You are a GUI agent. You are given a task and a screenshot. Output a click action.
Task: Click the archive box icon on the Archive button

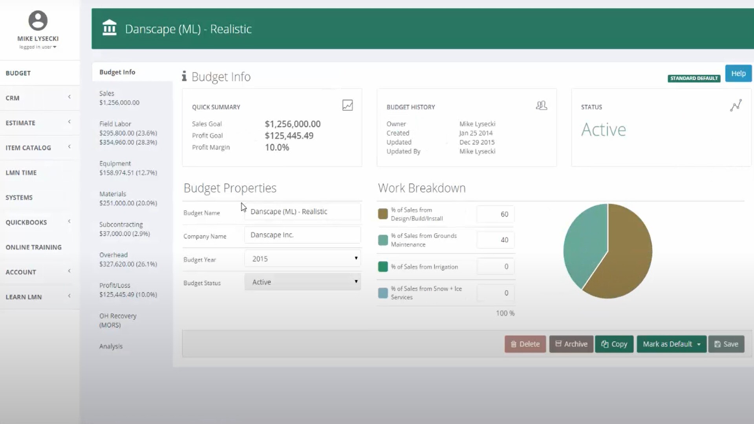click(x=559, y=344)
